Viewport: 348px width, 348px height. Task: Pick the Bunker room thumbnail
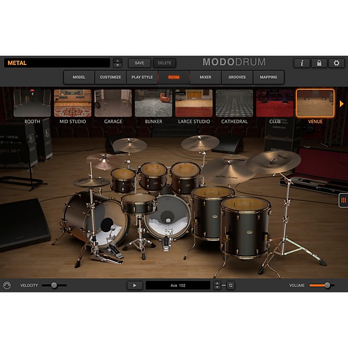153,103
